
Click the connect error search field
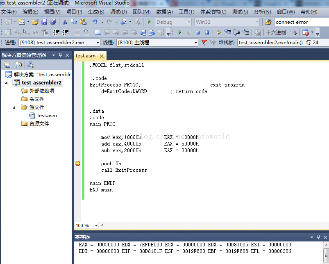pos(302,22)
